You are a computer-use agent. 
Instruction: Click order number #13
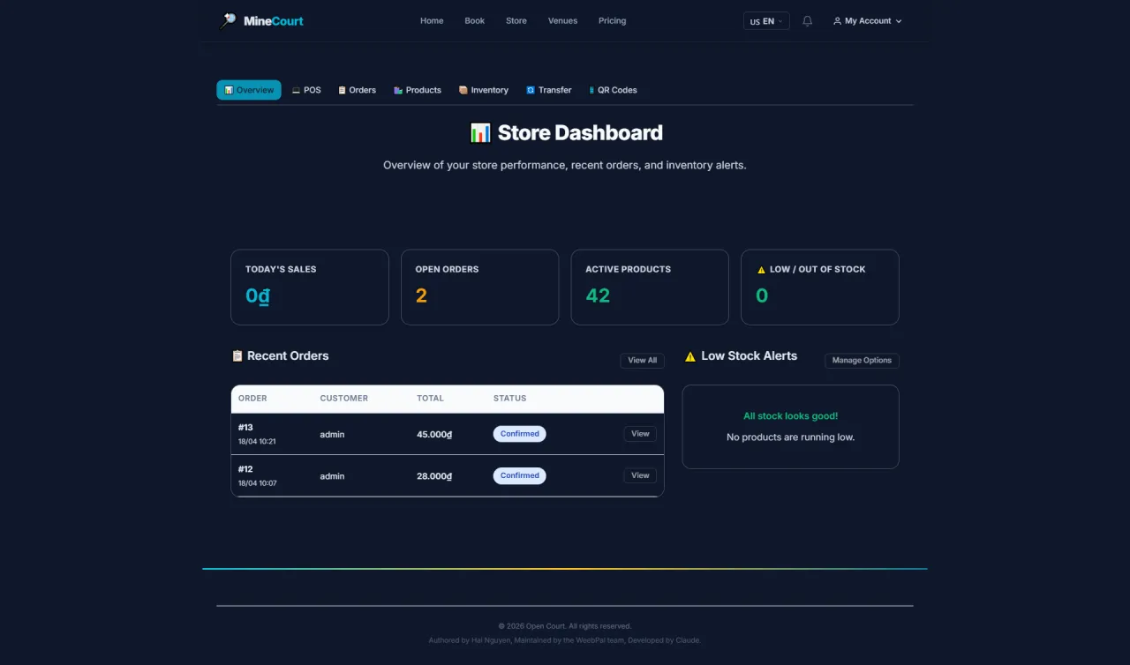click(245, 428)
